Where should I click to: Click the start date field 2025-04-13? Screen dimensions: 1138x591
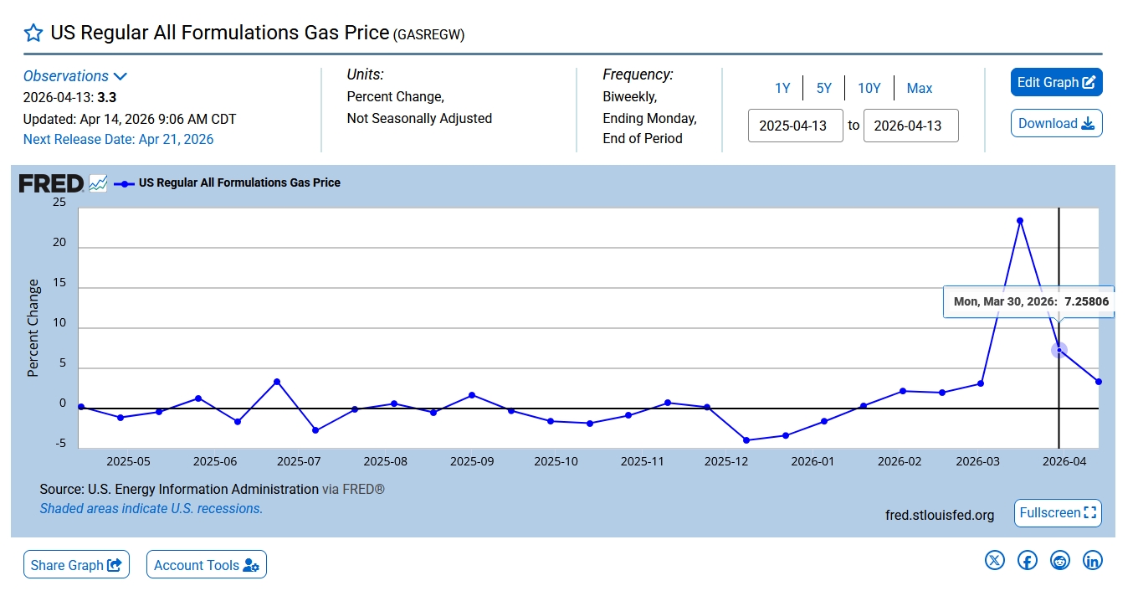click(x=795, y=126)
